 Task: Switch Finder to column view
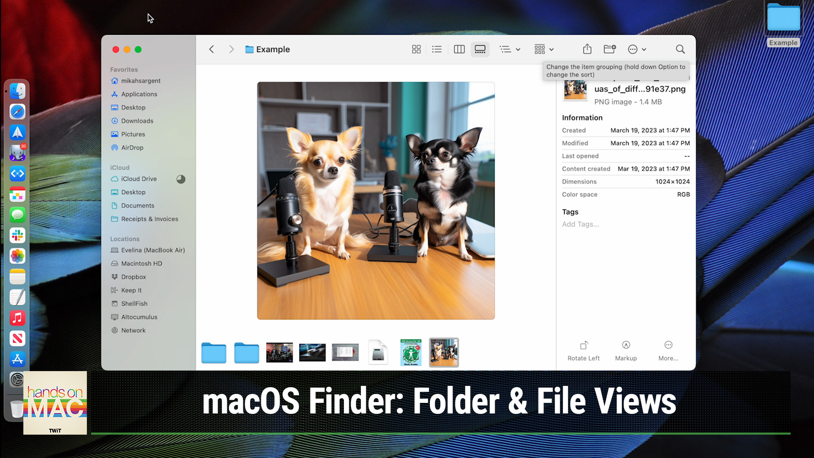tap(459, 49)
